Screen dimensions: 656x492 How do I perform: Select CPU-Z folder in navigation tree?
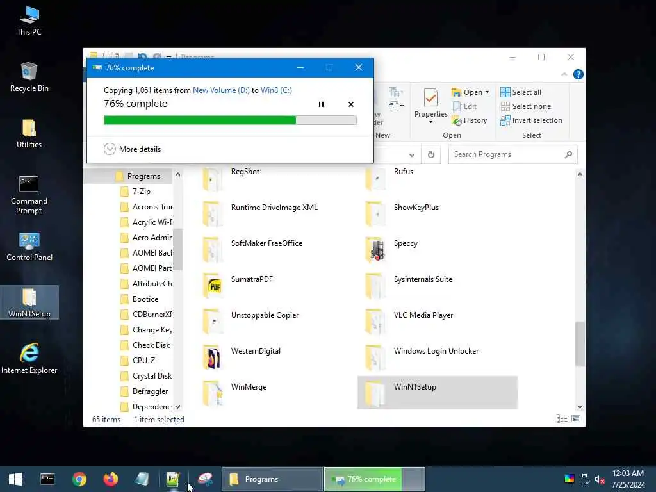(138, 361)
